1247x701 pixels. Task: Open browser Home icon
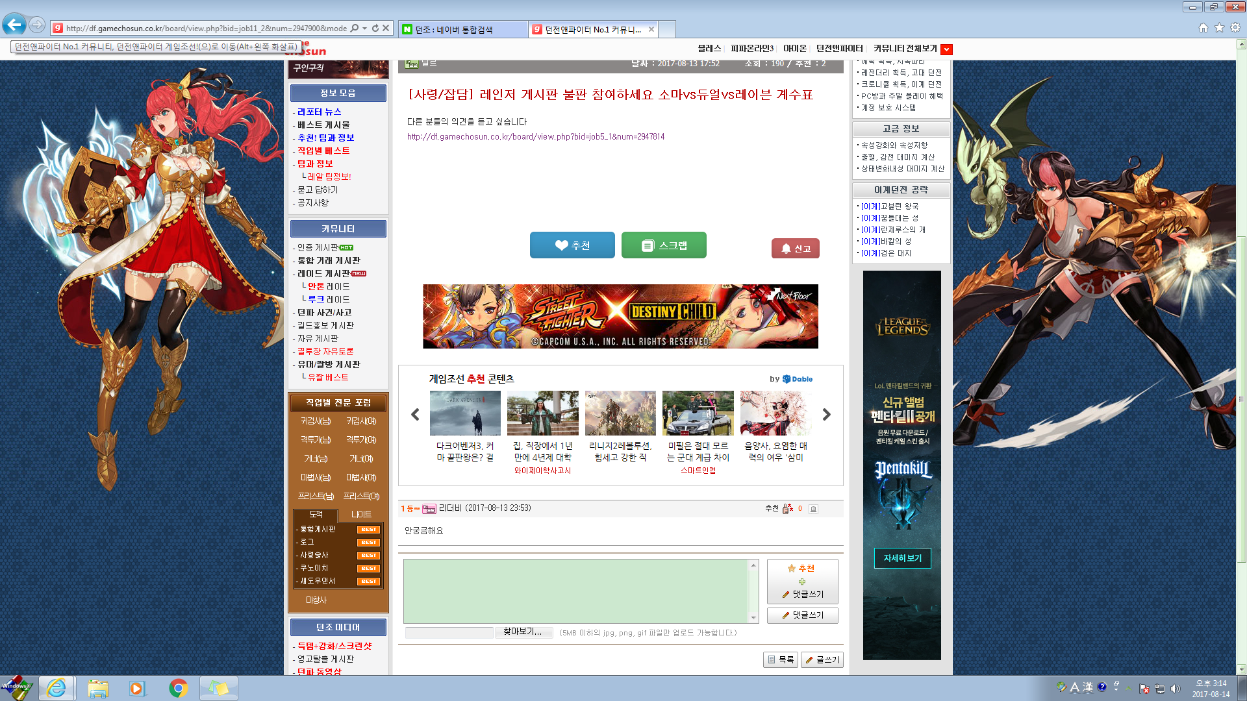[1203, 28]
